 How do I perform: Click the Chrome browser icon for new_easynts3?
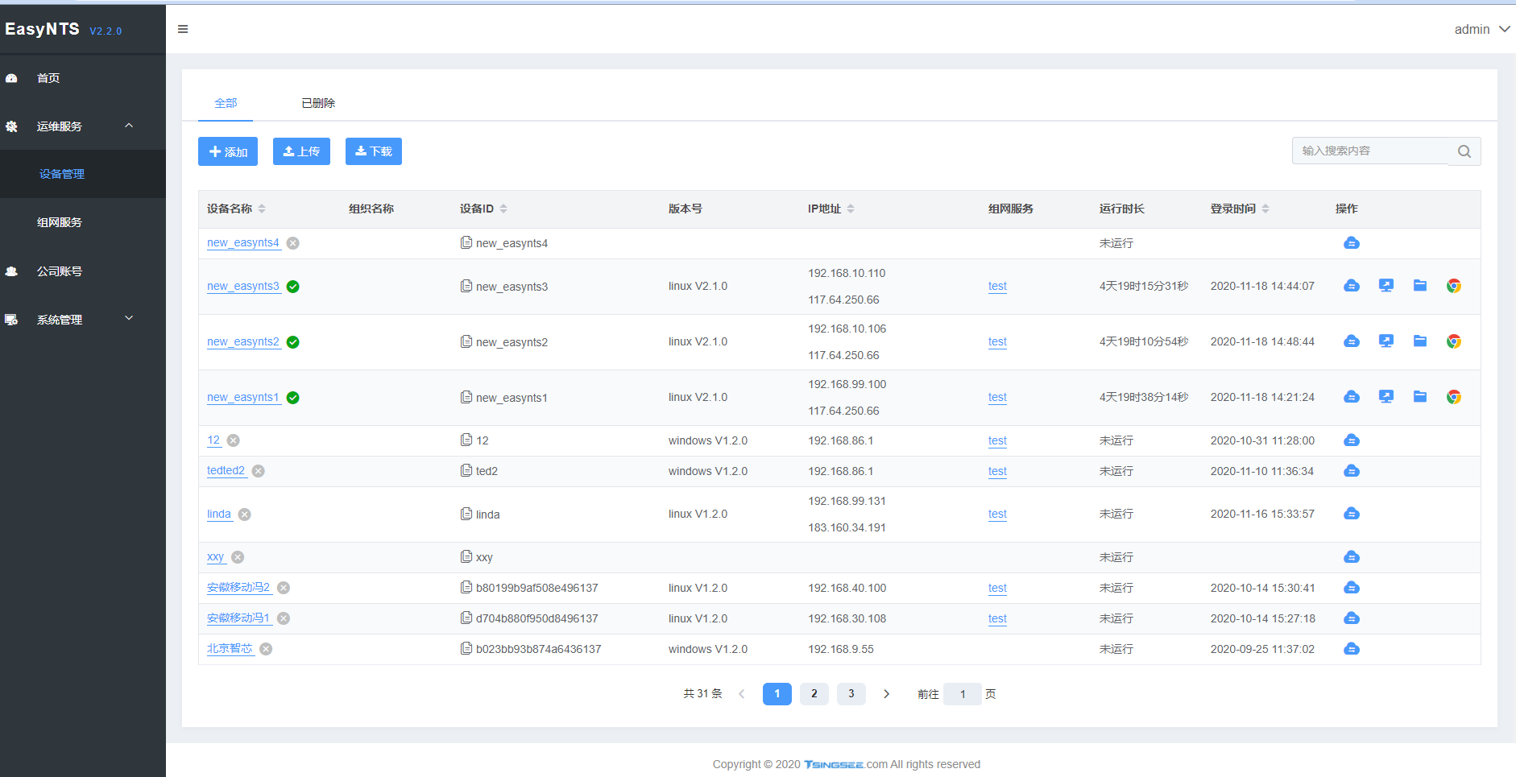click(x=1454, y=286)
